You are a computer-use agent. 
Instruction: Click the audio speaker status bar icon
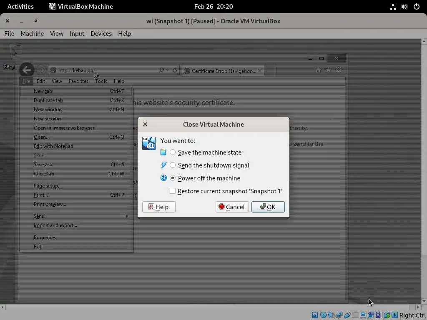click(331, 315)
